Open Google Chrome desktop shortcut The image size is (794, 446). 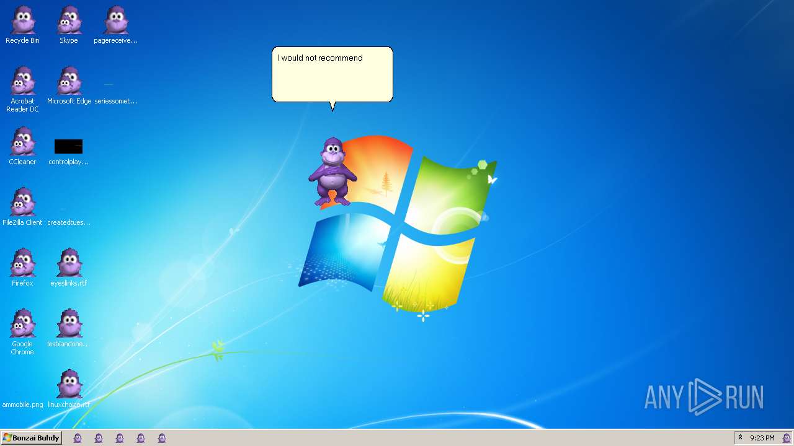22,333
